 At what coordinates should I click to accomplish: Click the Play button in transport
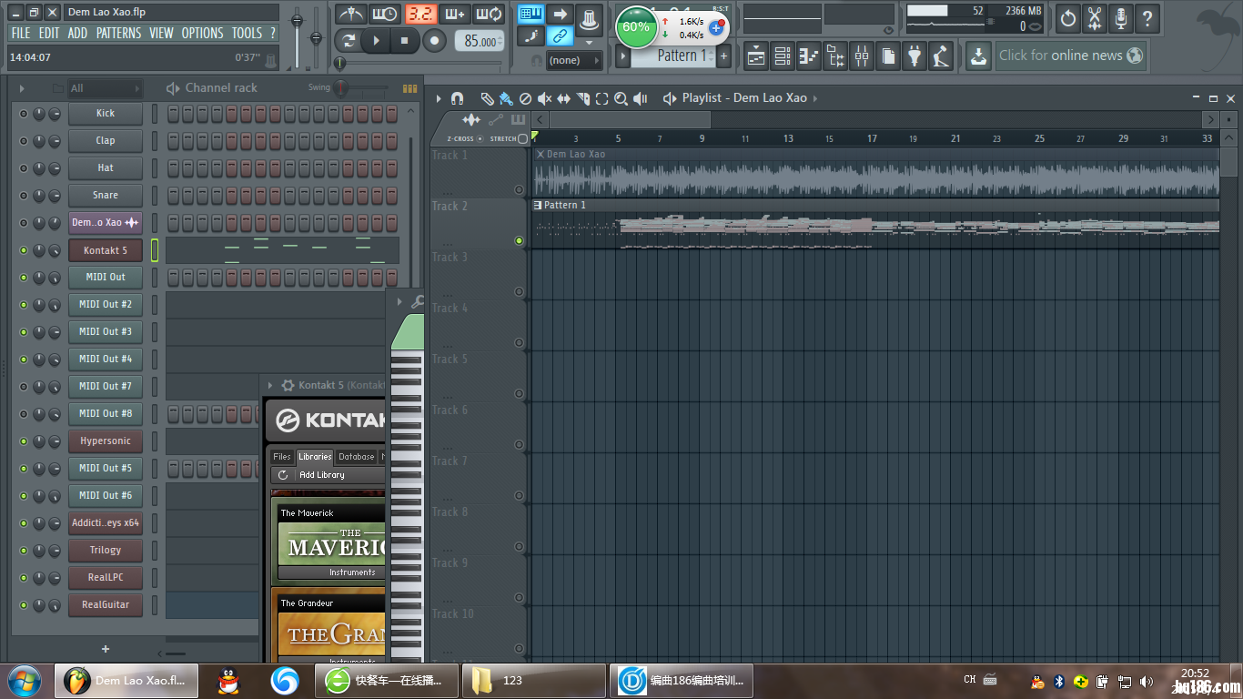tap(375, 40)
